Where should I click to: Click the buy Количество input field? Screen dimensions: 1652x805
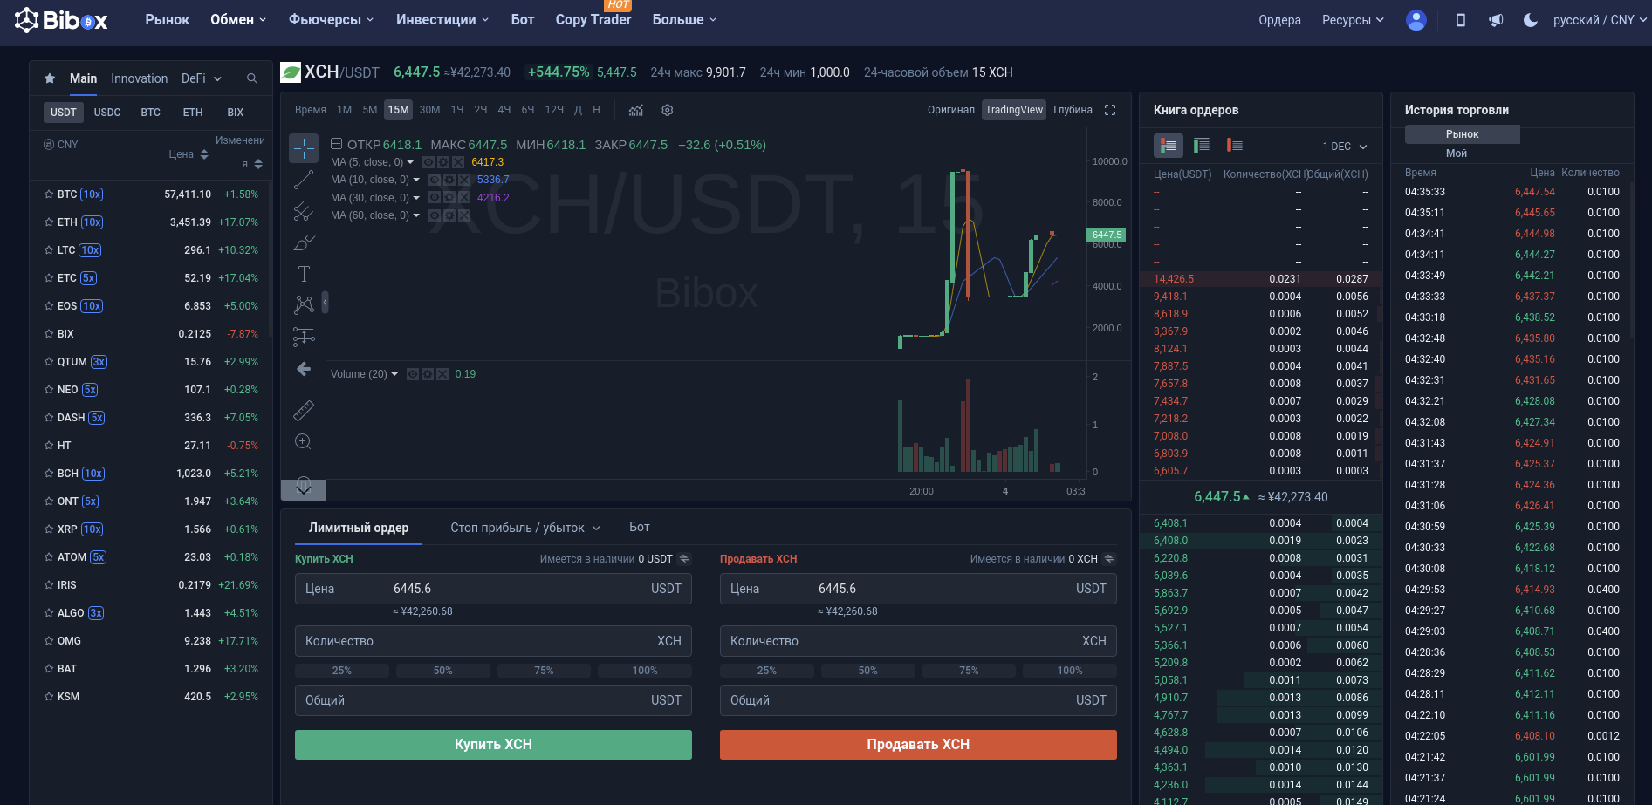tap(493, 641)
